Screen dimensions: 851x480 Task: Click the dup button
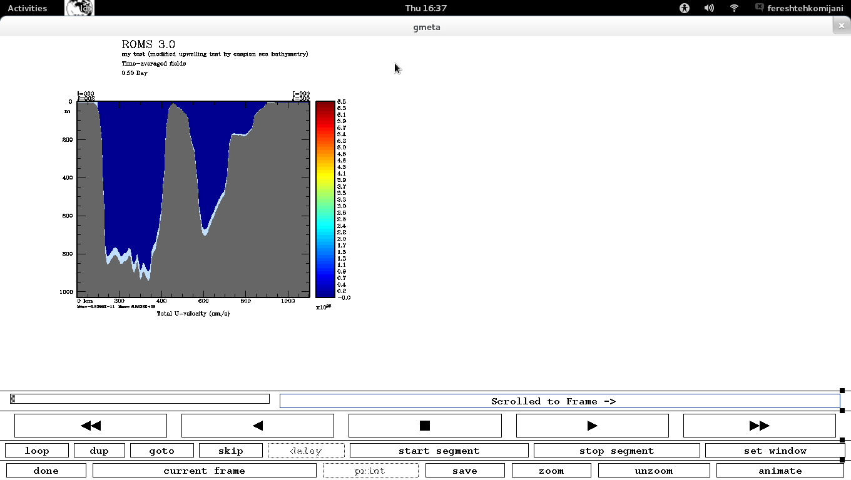pyautogui.click(x=99, y=451)
